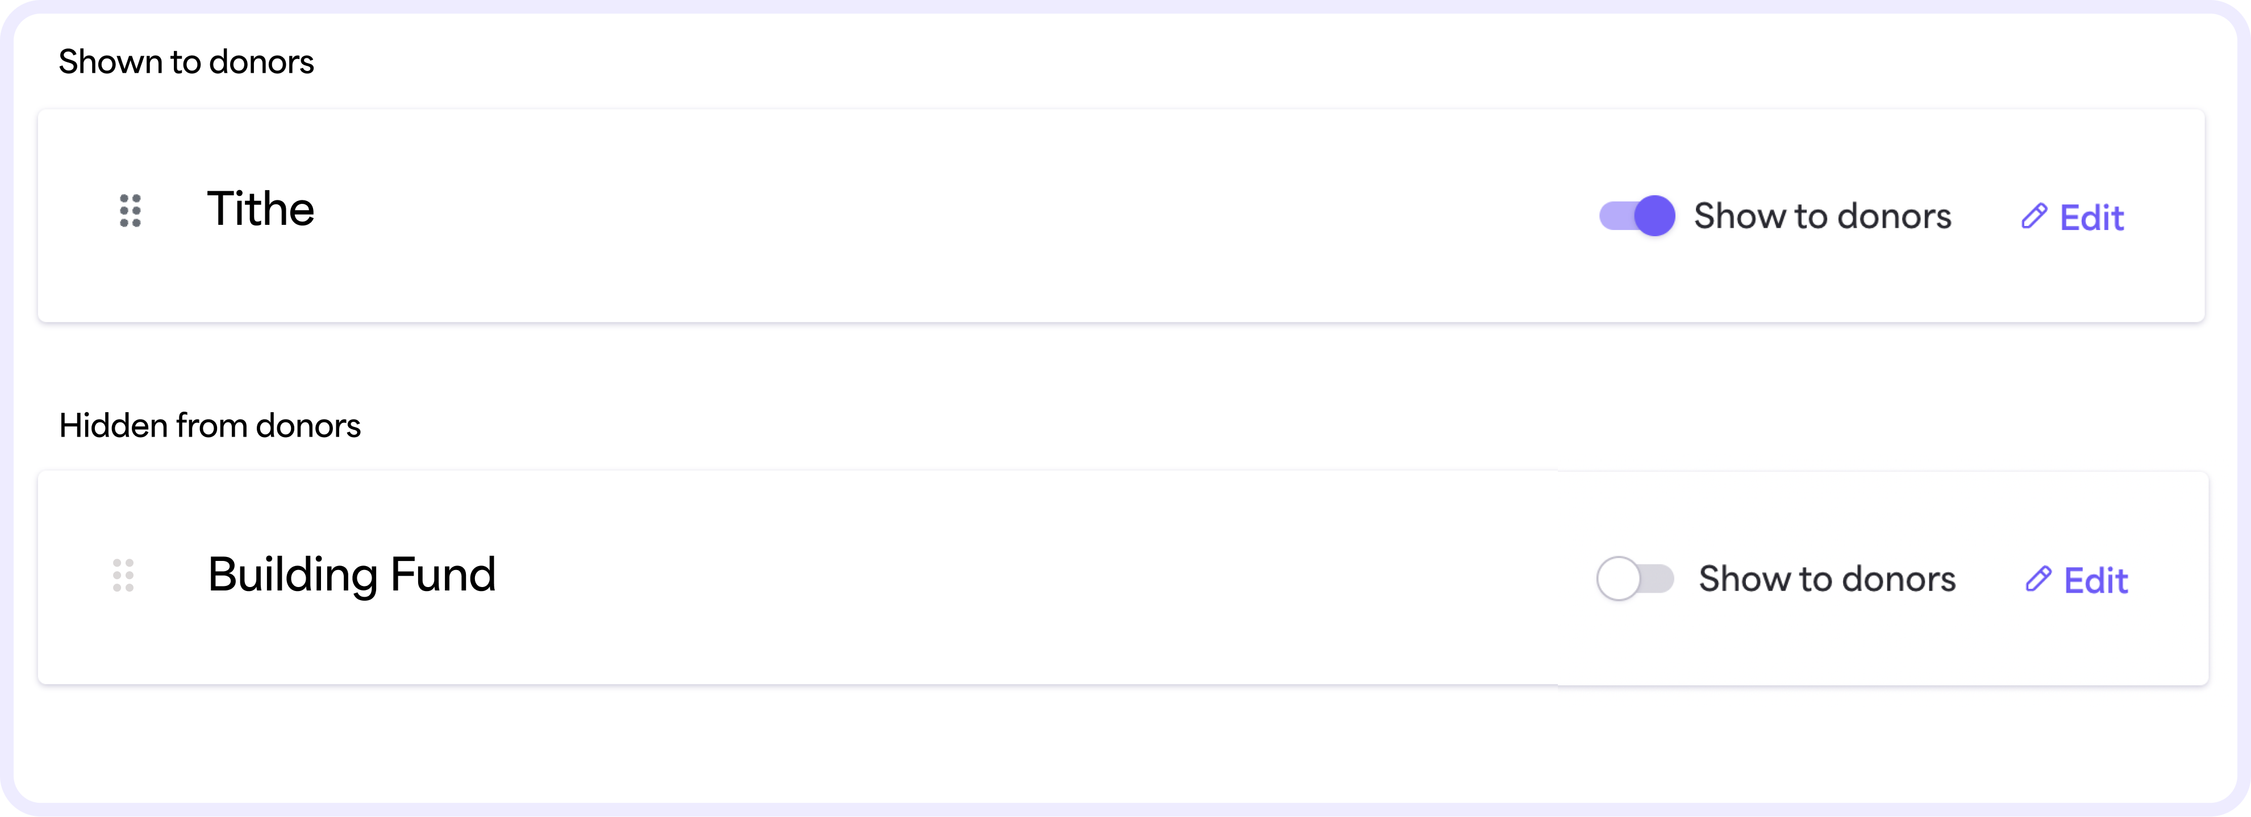
Task: Click "Show to donors" label beside Building Fund
Action: [x=1827, y=579]
